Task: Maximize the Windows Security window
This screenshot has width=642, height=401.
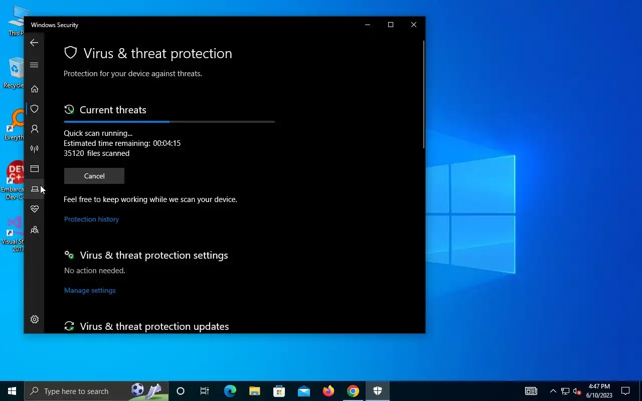Action: click(391, 25)
